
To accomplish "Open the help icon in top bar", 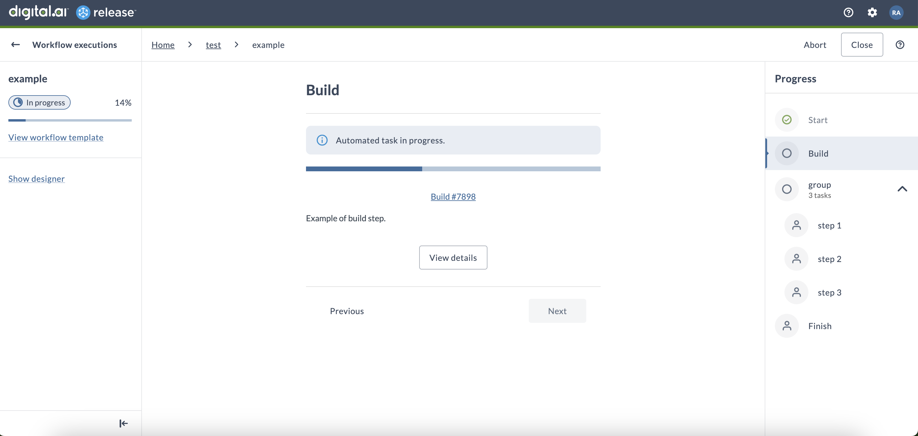I will [848, 13].
